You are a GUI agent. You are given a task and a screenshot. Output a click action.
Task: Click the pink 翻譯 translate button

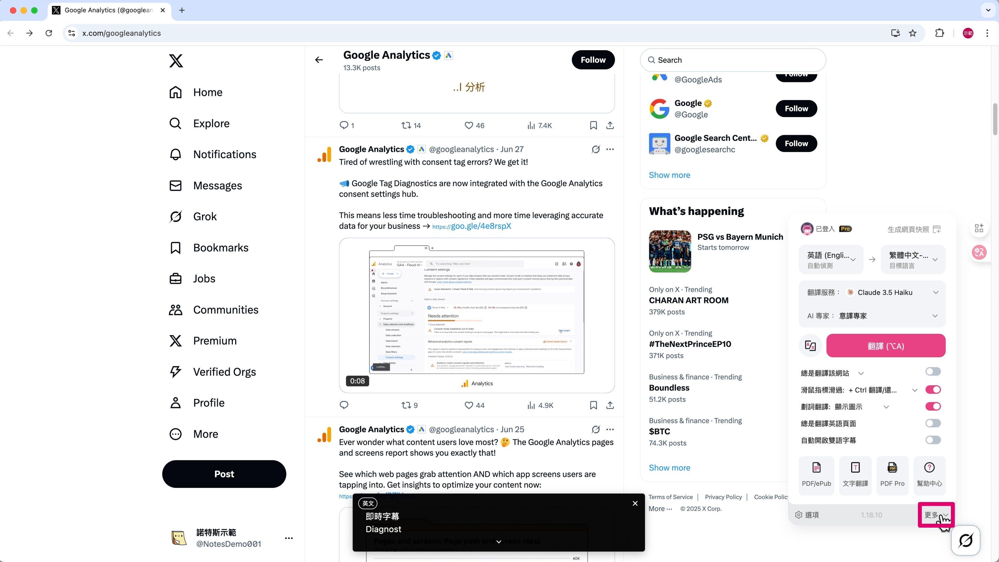coord(885,346)
